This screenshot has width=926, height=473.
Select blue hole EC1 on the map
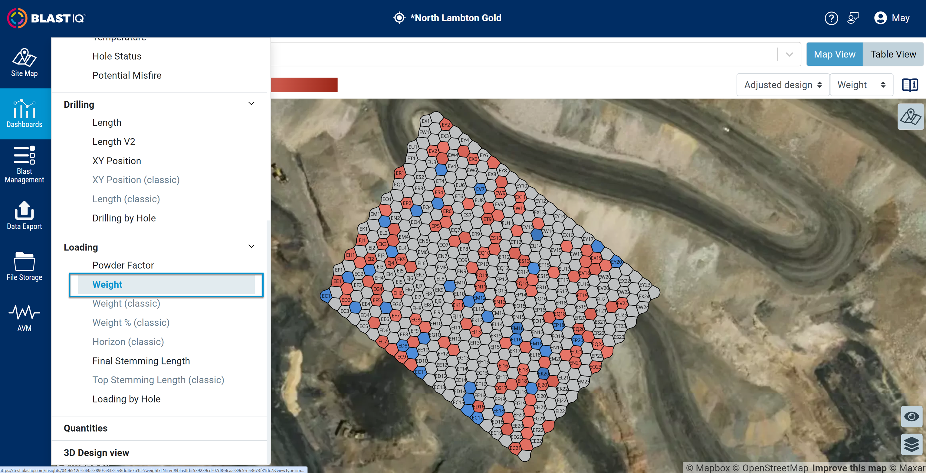(326, 296)
